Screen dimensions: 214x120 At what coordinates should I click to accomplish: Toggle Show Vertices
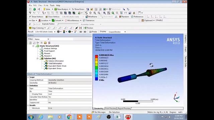pyautogui.click(x=36, y=17)
